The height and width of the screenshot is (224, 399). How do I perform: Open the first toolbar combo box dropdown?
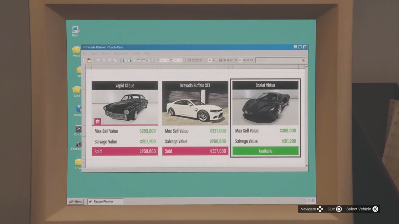(162, 60)
